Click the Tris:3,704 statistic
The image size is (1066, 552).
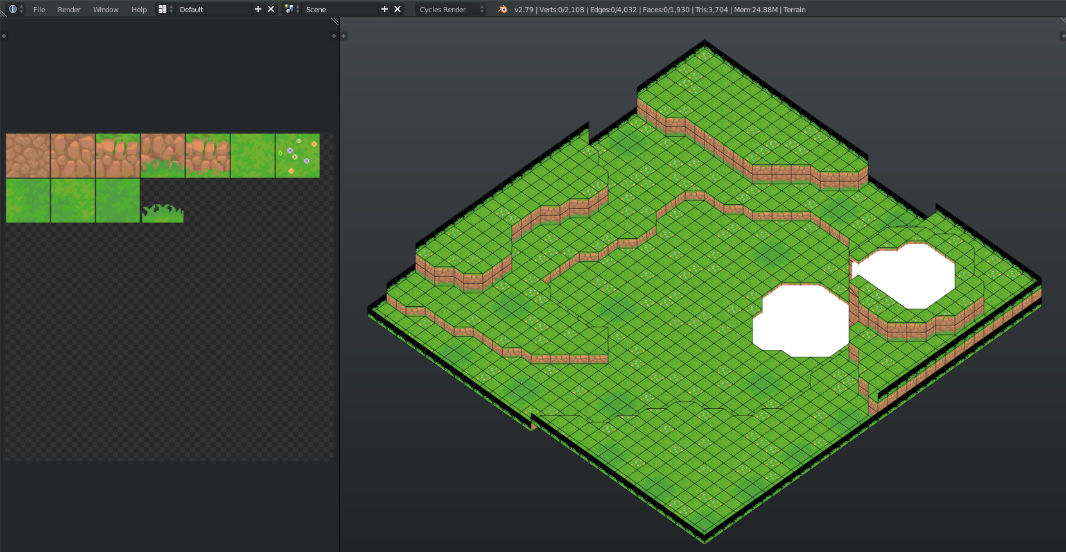pyautogui.click(x=712, y=10)
